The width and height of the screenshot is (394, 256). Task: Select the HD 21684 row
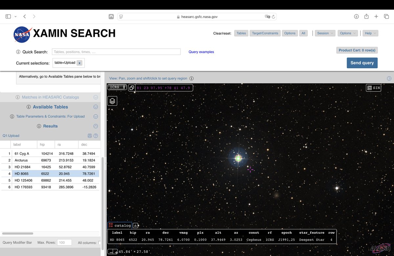(50, 167)
